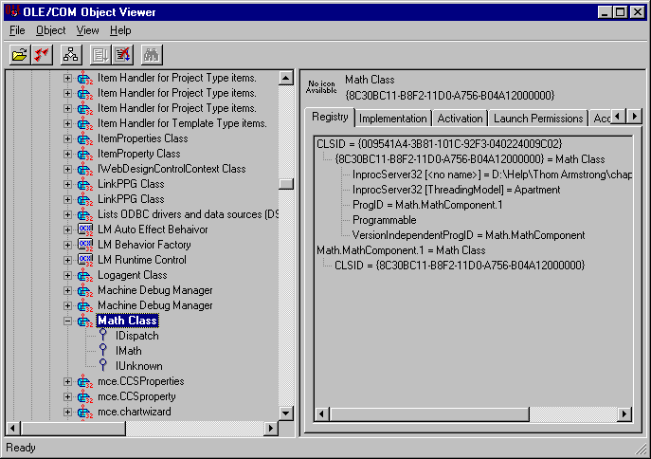Select the IMath interface item

click(x=128, y=351)
